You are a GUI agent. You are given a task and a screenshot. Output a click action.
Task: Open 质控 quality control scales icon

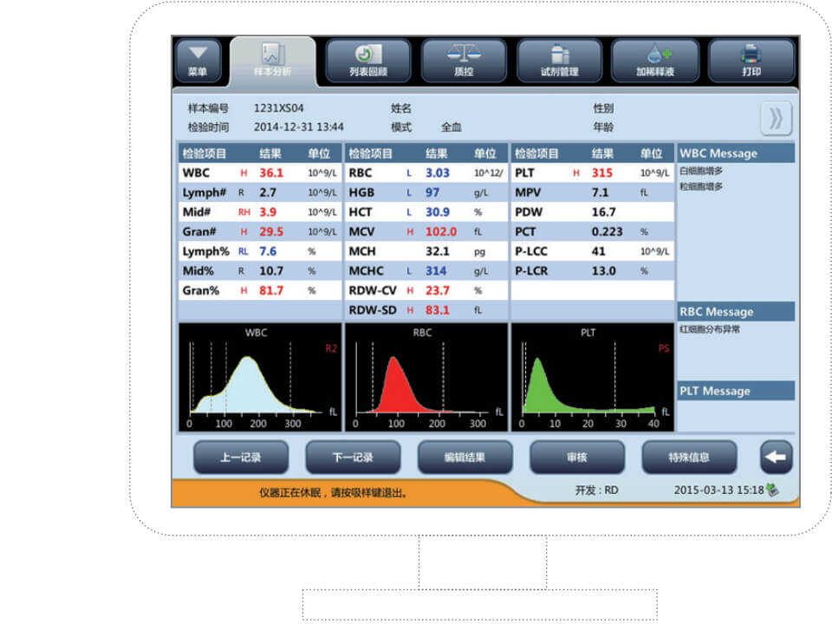click(464, 61)
